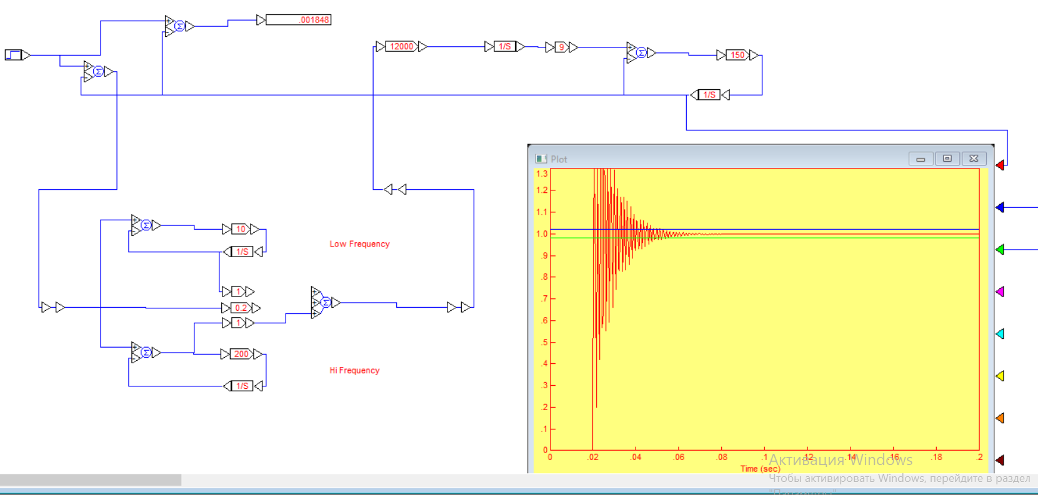Click the three-input summing junction
This screenshot has width=1038, height=495.
325,303
